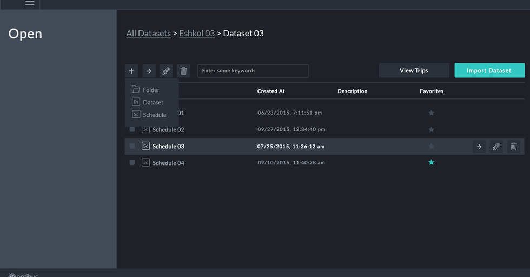
Task: Open Schedule 03 by its name
Action: pyautogui.click(x=168, y=146)
